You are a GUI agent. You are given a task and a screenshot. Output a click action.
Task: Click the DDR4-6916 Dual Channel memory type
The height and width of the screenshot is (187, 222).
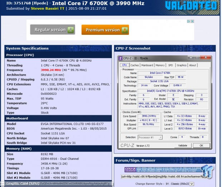[x=60, y=159]
